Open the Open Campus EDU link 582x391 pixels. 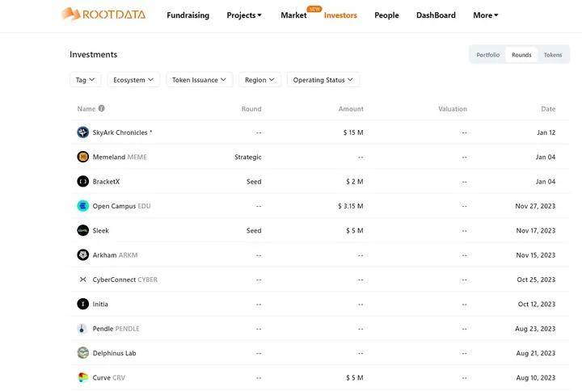tap(121, 206)
